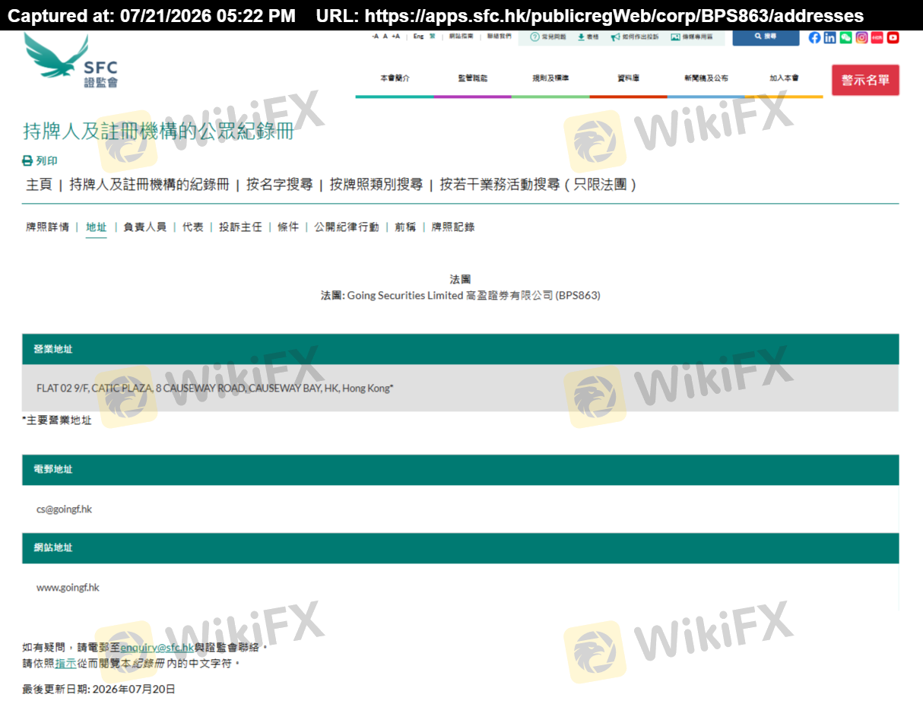Click the SFC 證監會 logo
Screen dimensions: 923x704
pos(71,60)
